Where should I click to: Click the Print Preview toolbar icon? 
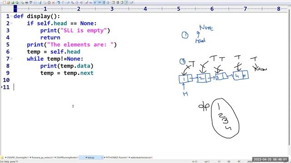click(x=22, y=3)
